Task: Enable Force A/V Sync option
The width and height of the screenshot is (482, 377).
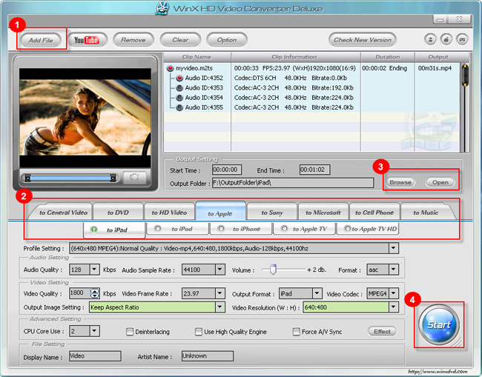Action: click(x=297, y=332)
